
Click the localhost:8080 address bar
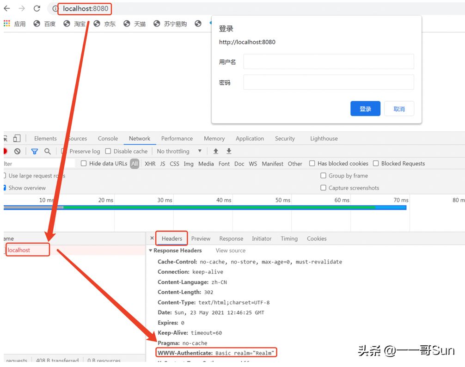(86, 9)
